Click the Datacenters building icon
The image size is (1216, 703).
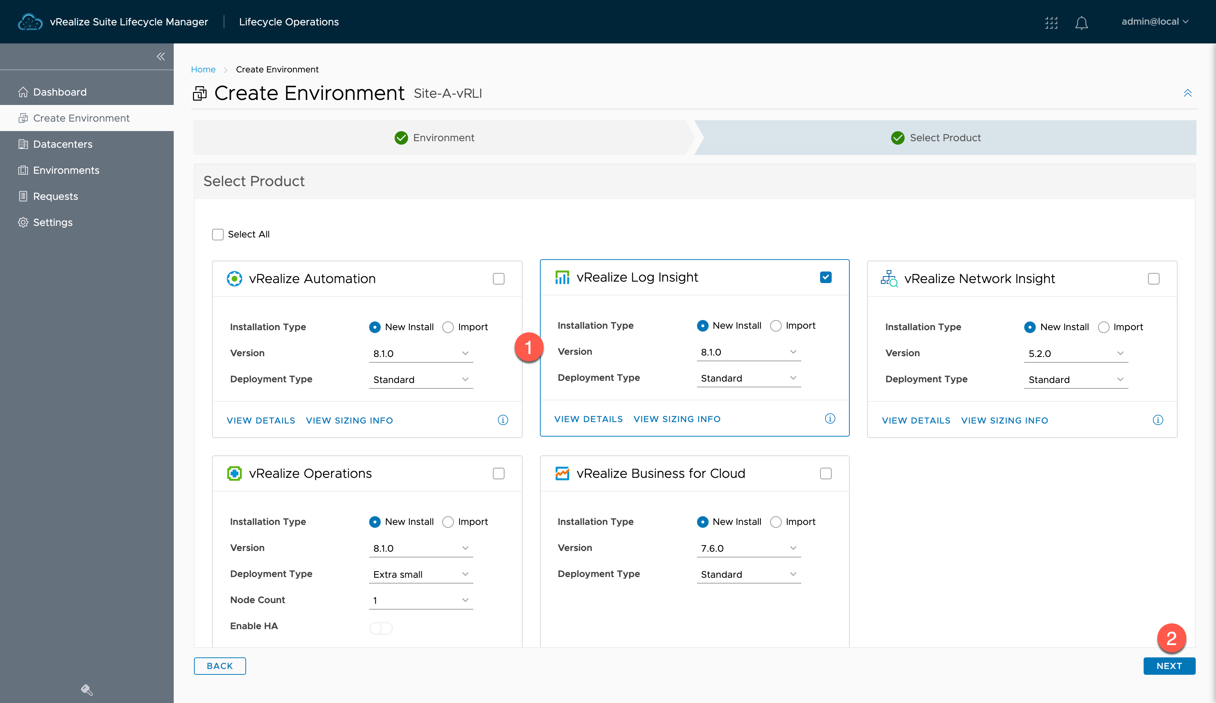[x=23, y=144]
